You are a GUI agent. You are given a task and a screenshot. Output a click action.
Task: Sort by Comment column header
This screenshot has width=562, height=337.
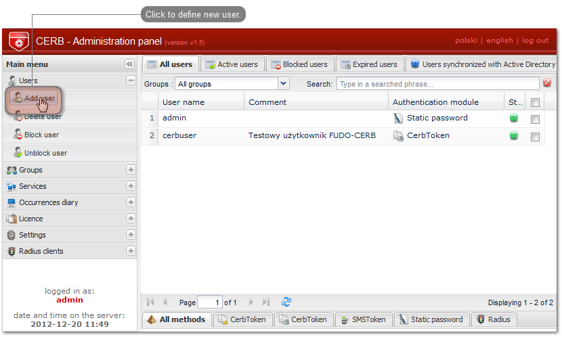tap(316, 102)
